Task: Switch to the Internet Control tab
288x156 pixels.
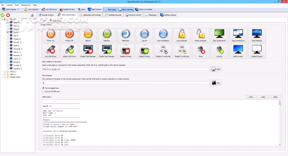Action: pyautogui.click(x=133, y=15)
